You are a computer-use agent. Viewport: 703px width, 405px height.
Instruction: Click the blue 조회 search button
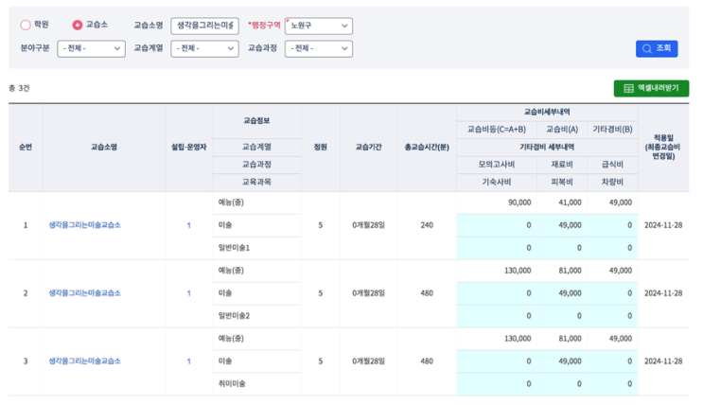click(x=657, y=48)
